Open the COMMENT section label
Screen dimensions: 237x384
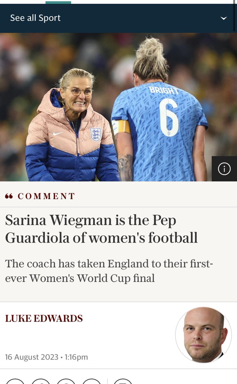pos(46,196)
